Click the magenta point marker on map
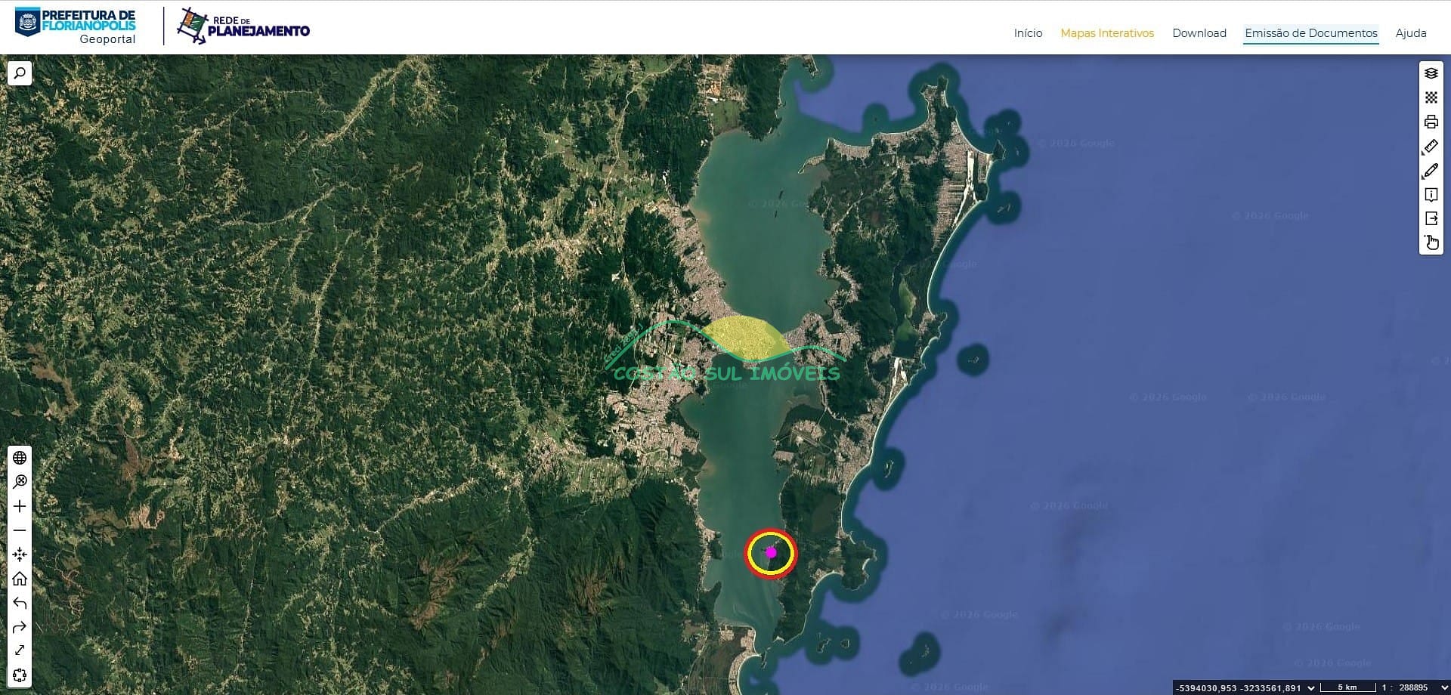 pyautogui.click(x=771, y=552)
